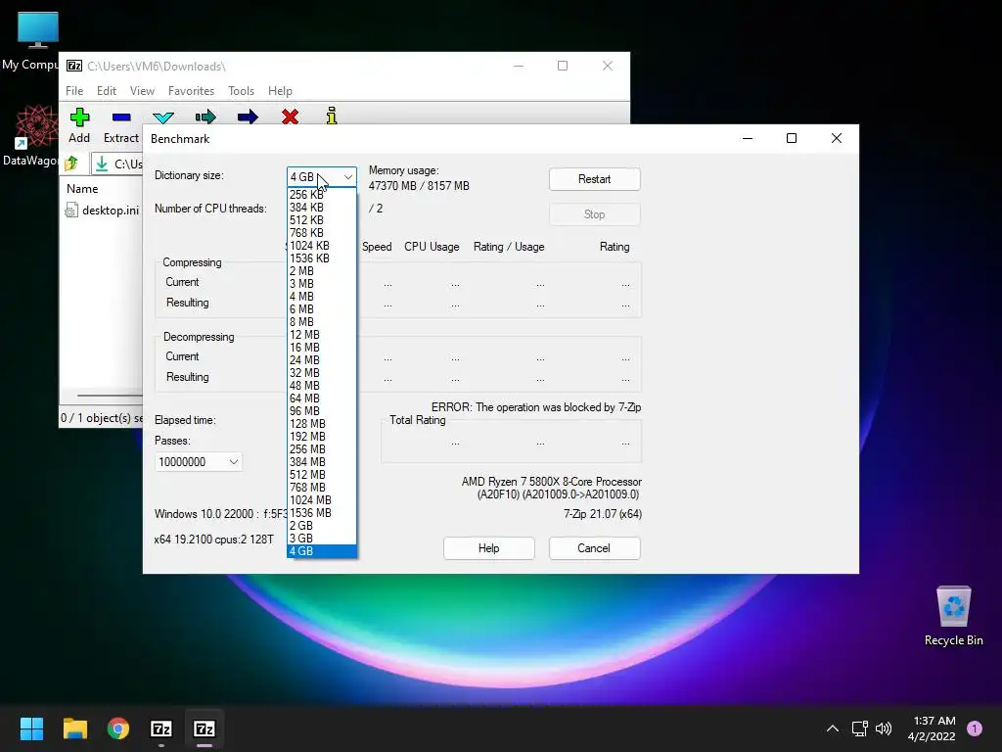Open the volume tray icon

coord(884,728)
